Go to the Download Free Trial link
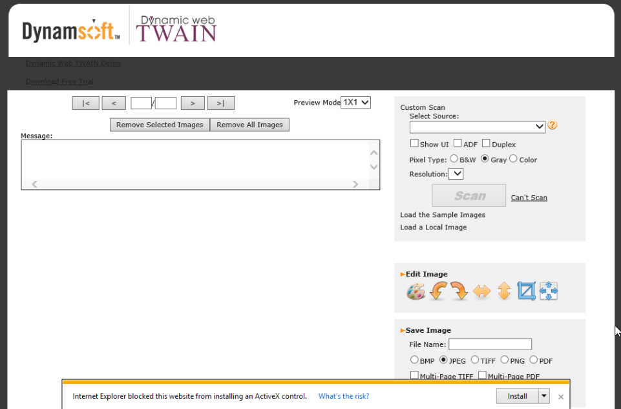 (59, 81)
